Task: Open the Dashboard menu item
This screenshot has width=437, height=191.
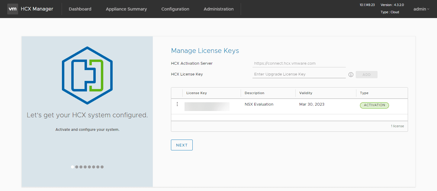Action: tap(80, 9)
